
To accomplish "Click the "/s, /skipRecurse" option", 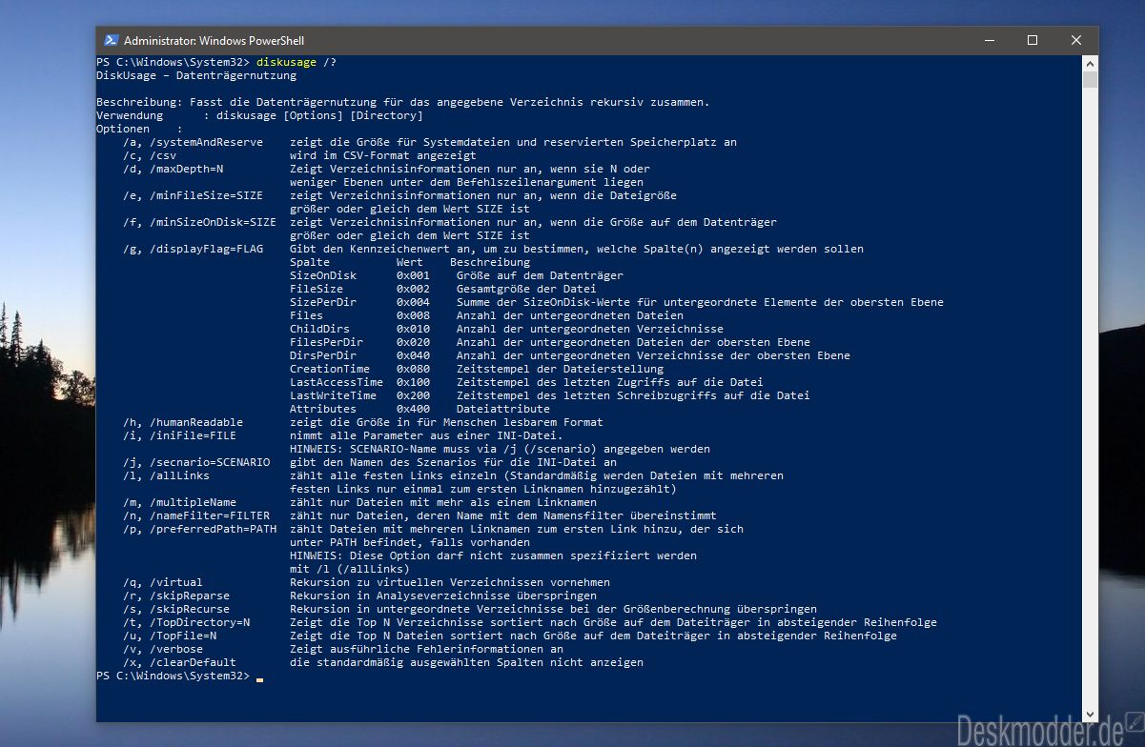I will (x=176, y=609).
